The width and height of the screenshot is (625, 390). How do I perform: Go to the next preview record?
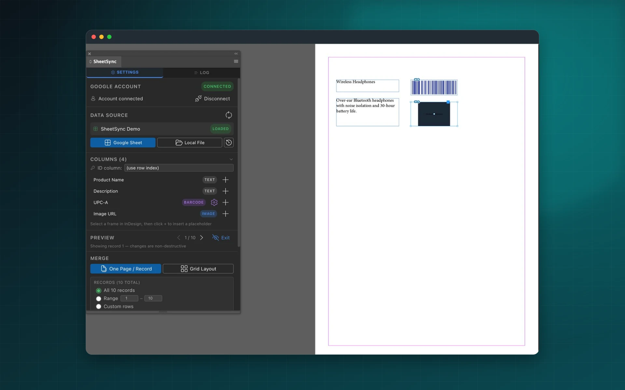(x=201, y=238)
